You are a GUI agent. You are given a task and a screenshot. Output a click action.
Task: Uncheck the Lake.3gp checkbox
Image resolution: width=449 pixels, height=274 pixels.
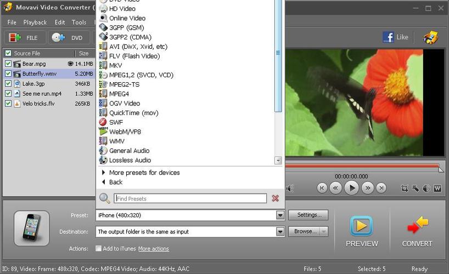(8, 83)
